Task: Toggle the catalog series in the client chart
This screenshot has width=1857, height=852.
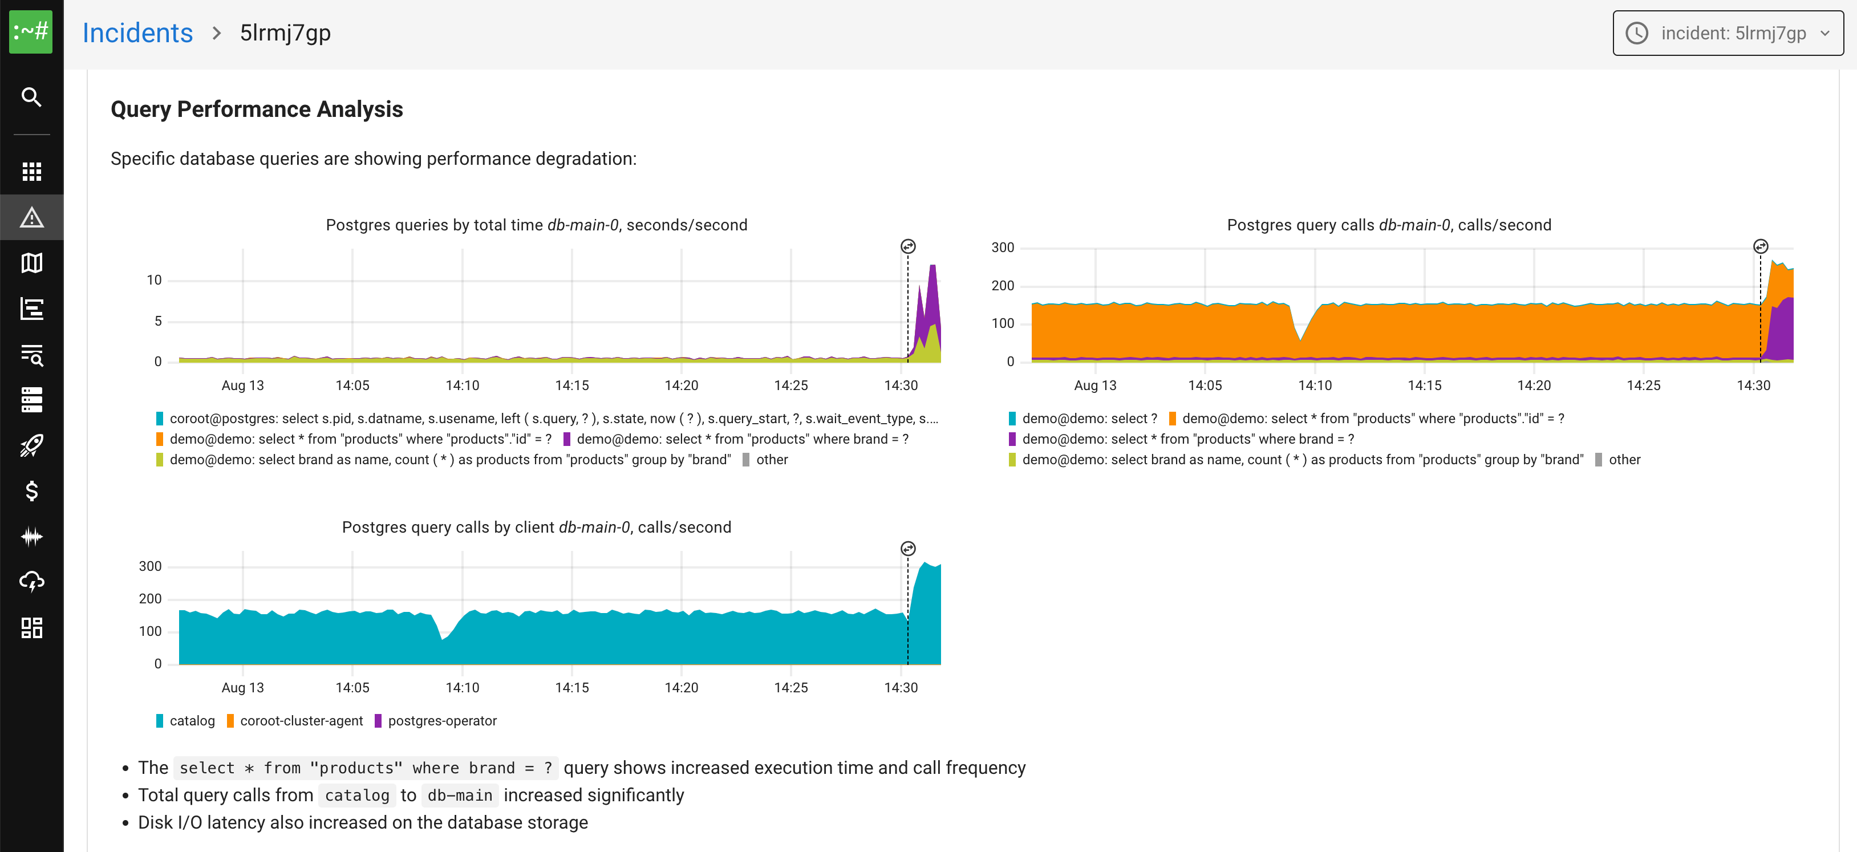Action: 185,720
